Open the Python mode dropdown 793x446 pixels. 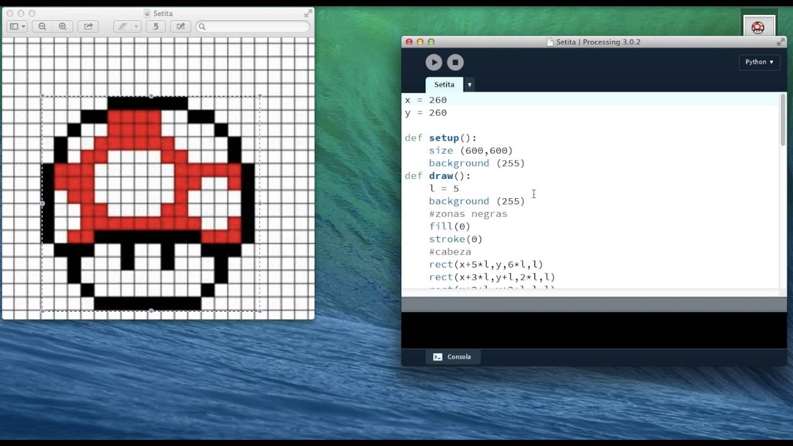759,62
